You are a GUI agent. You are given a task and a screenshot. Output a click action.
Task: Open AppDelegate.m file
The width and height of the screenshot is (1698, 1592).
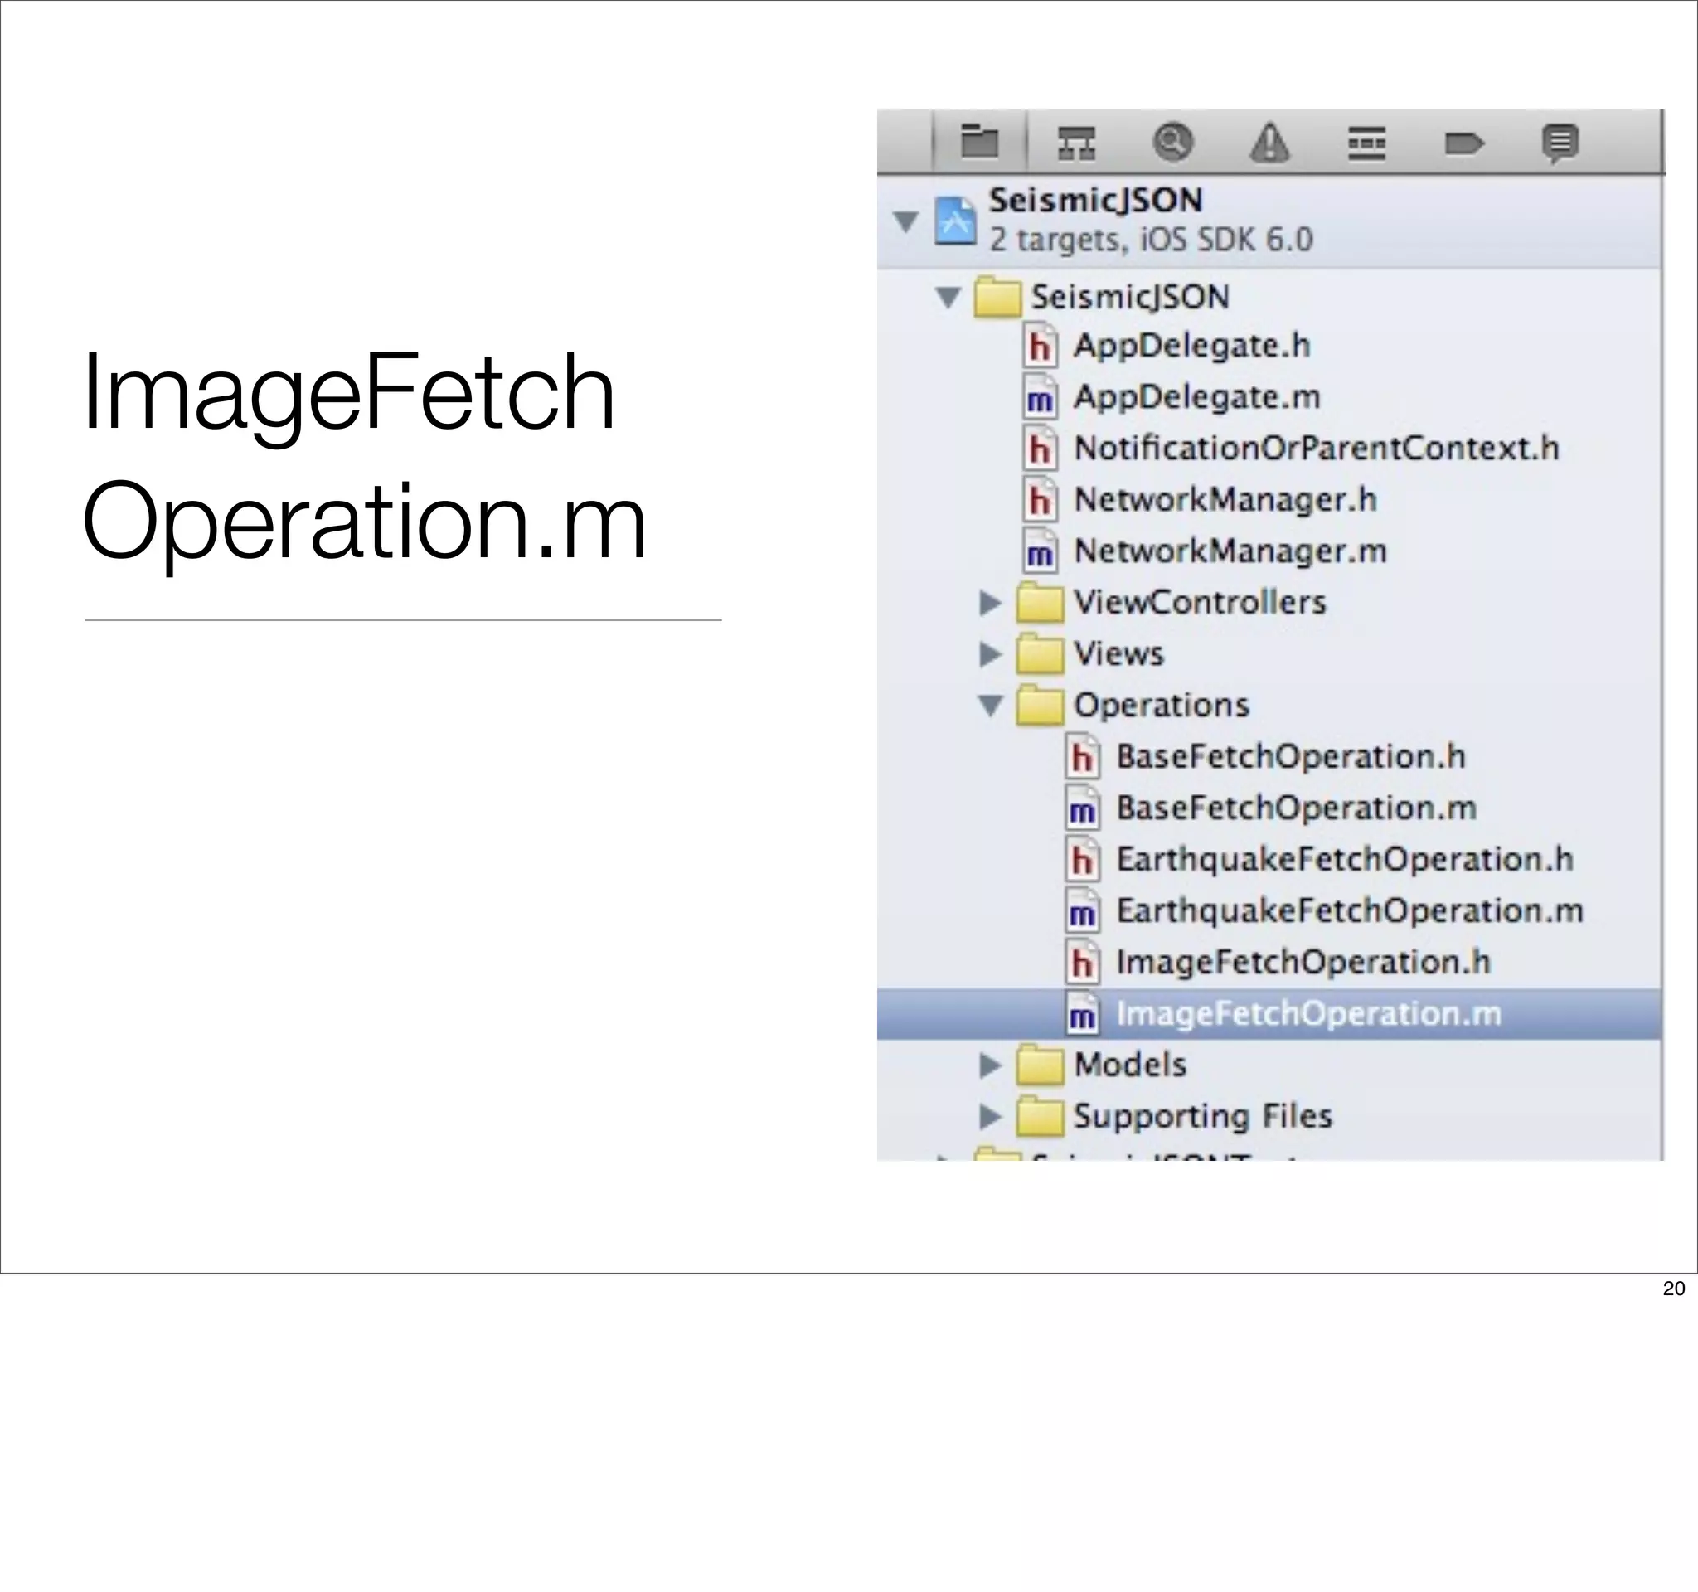click(x=1196, y=397)
